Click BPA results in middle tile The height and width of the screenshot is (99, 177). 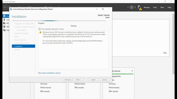[79, 87]
